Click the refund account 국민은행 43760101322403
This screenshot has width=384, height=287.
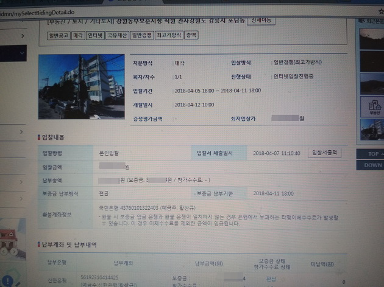click(129, 208)
